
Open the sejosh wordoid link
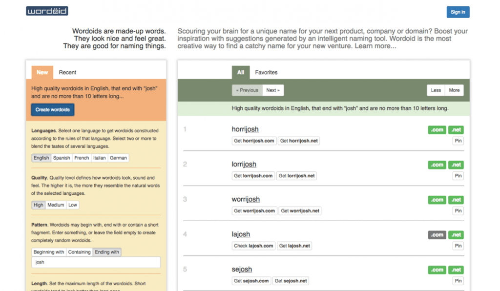tap(242, 270)
